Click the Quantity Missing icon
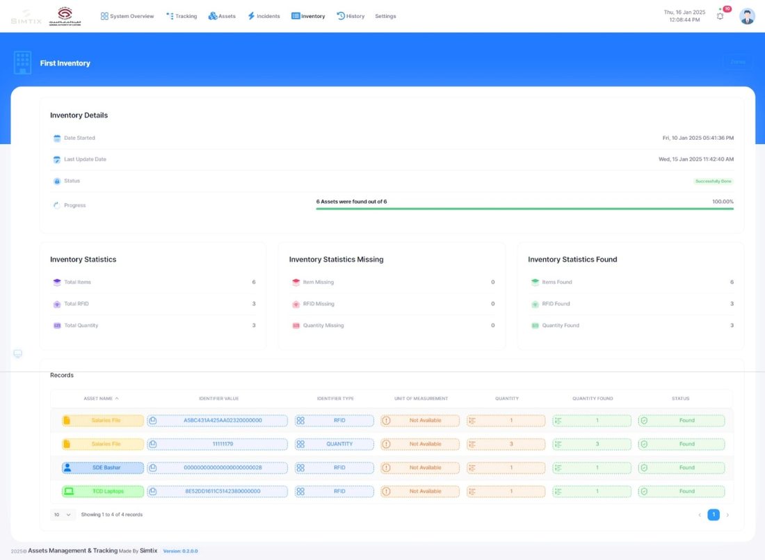Viewport: 765px width, 560px height. click(296, 326)
